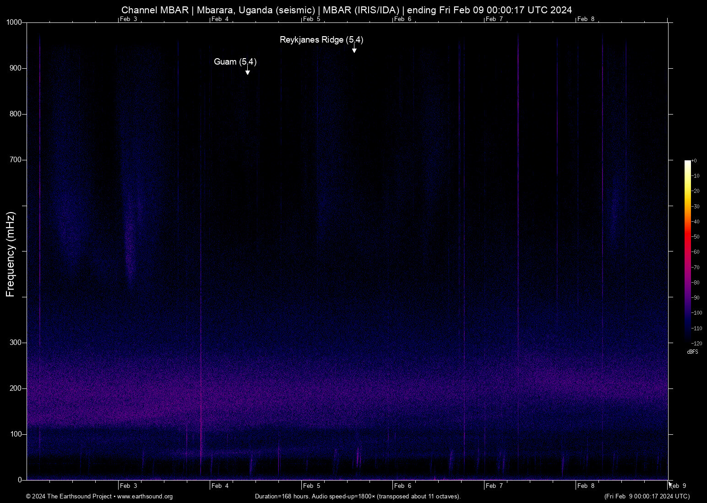Select the Guam (5.4) earthquake label
Viewport: 707px width, 503px height.
235,62
